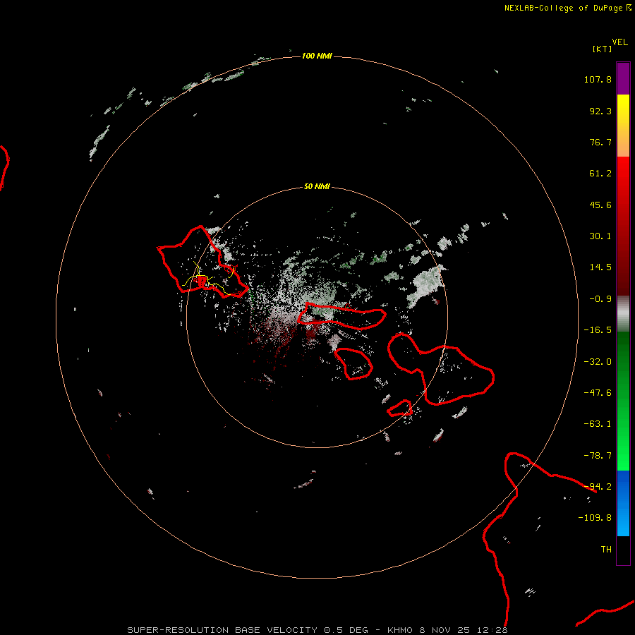635x635 pixels.
Task: Click the -32.0 legend value
Action: click(598, 362)
